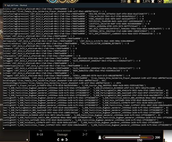This screenshot has width=172, height=142.
Task: Click the GoldChanged console line
Action: point(55,81)
